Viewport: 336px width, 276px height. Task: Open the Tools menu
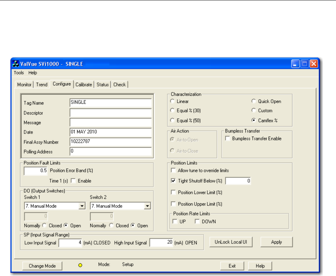19,73
